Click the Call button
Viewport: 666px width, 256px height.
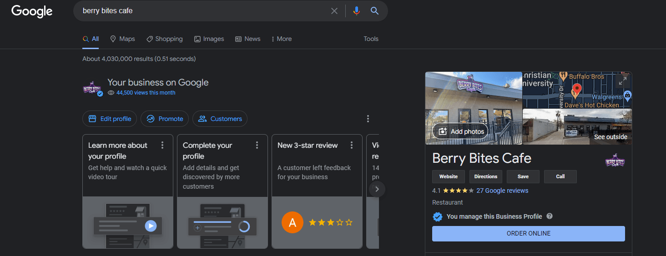560,176
